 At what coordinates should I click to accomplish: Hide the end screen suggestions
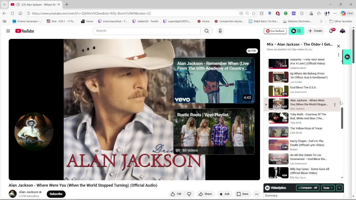point(252,51)
